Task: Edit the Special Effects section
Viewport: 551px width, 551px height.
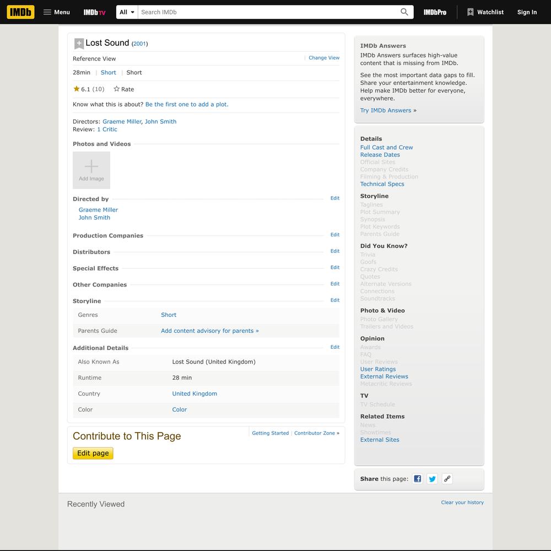Action: click(335, 267)
